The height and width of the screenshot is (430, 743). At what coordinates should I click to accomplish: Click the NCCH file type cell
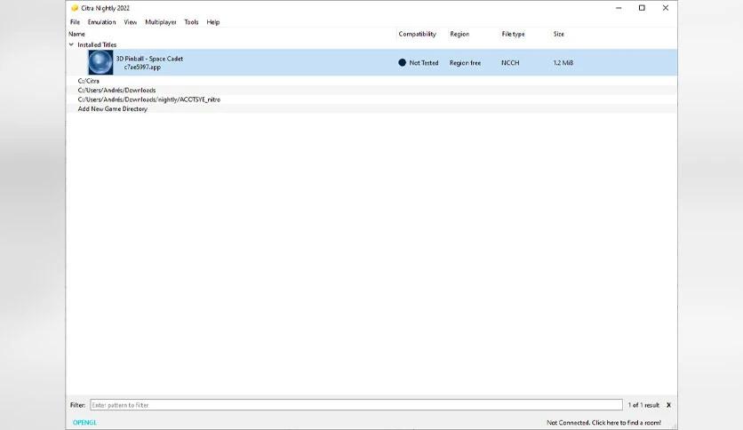click(x=510, y=62)
